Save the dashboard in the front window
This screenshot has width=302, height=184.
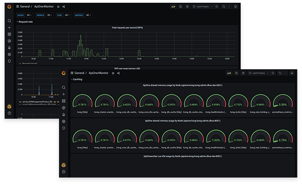point(236,73)
